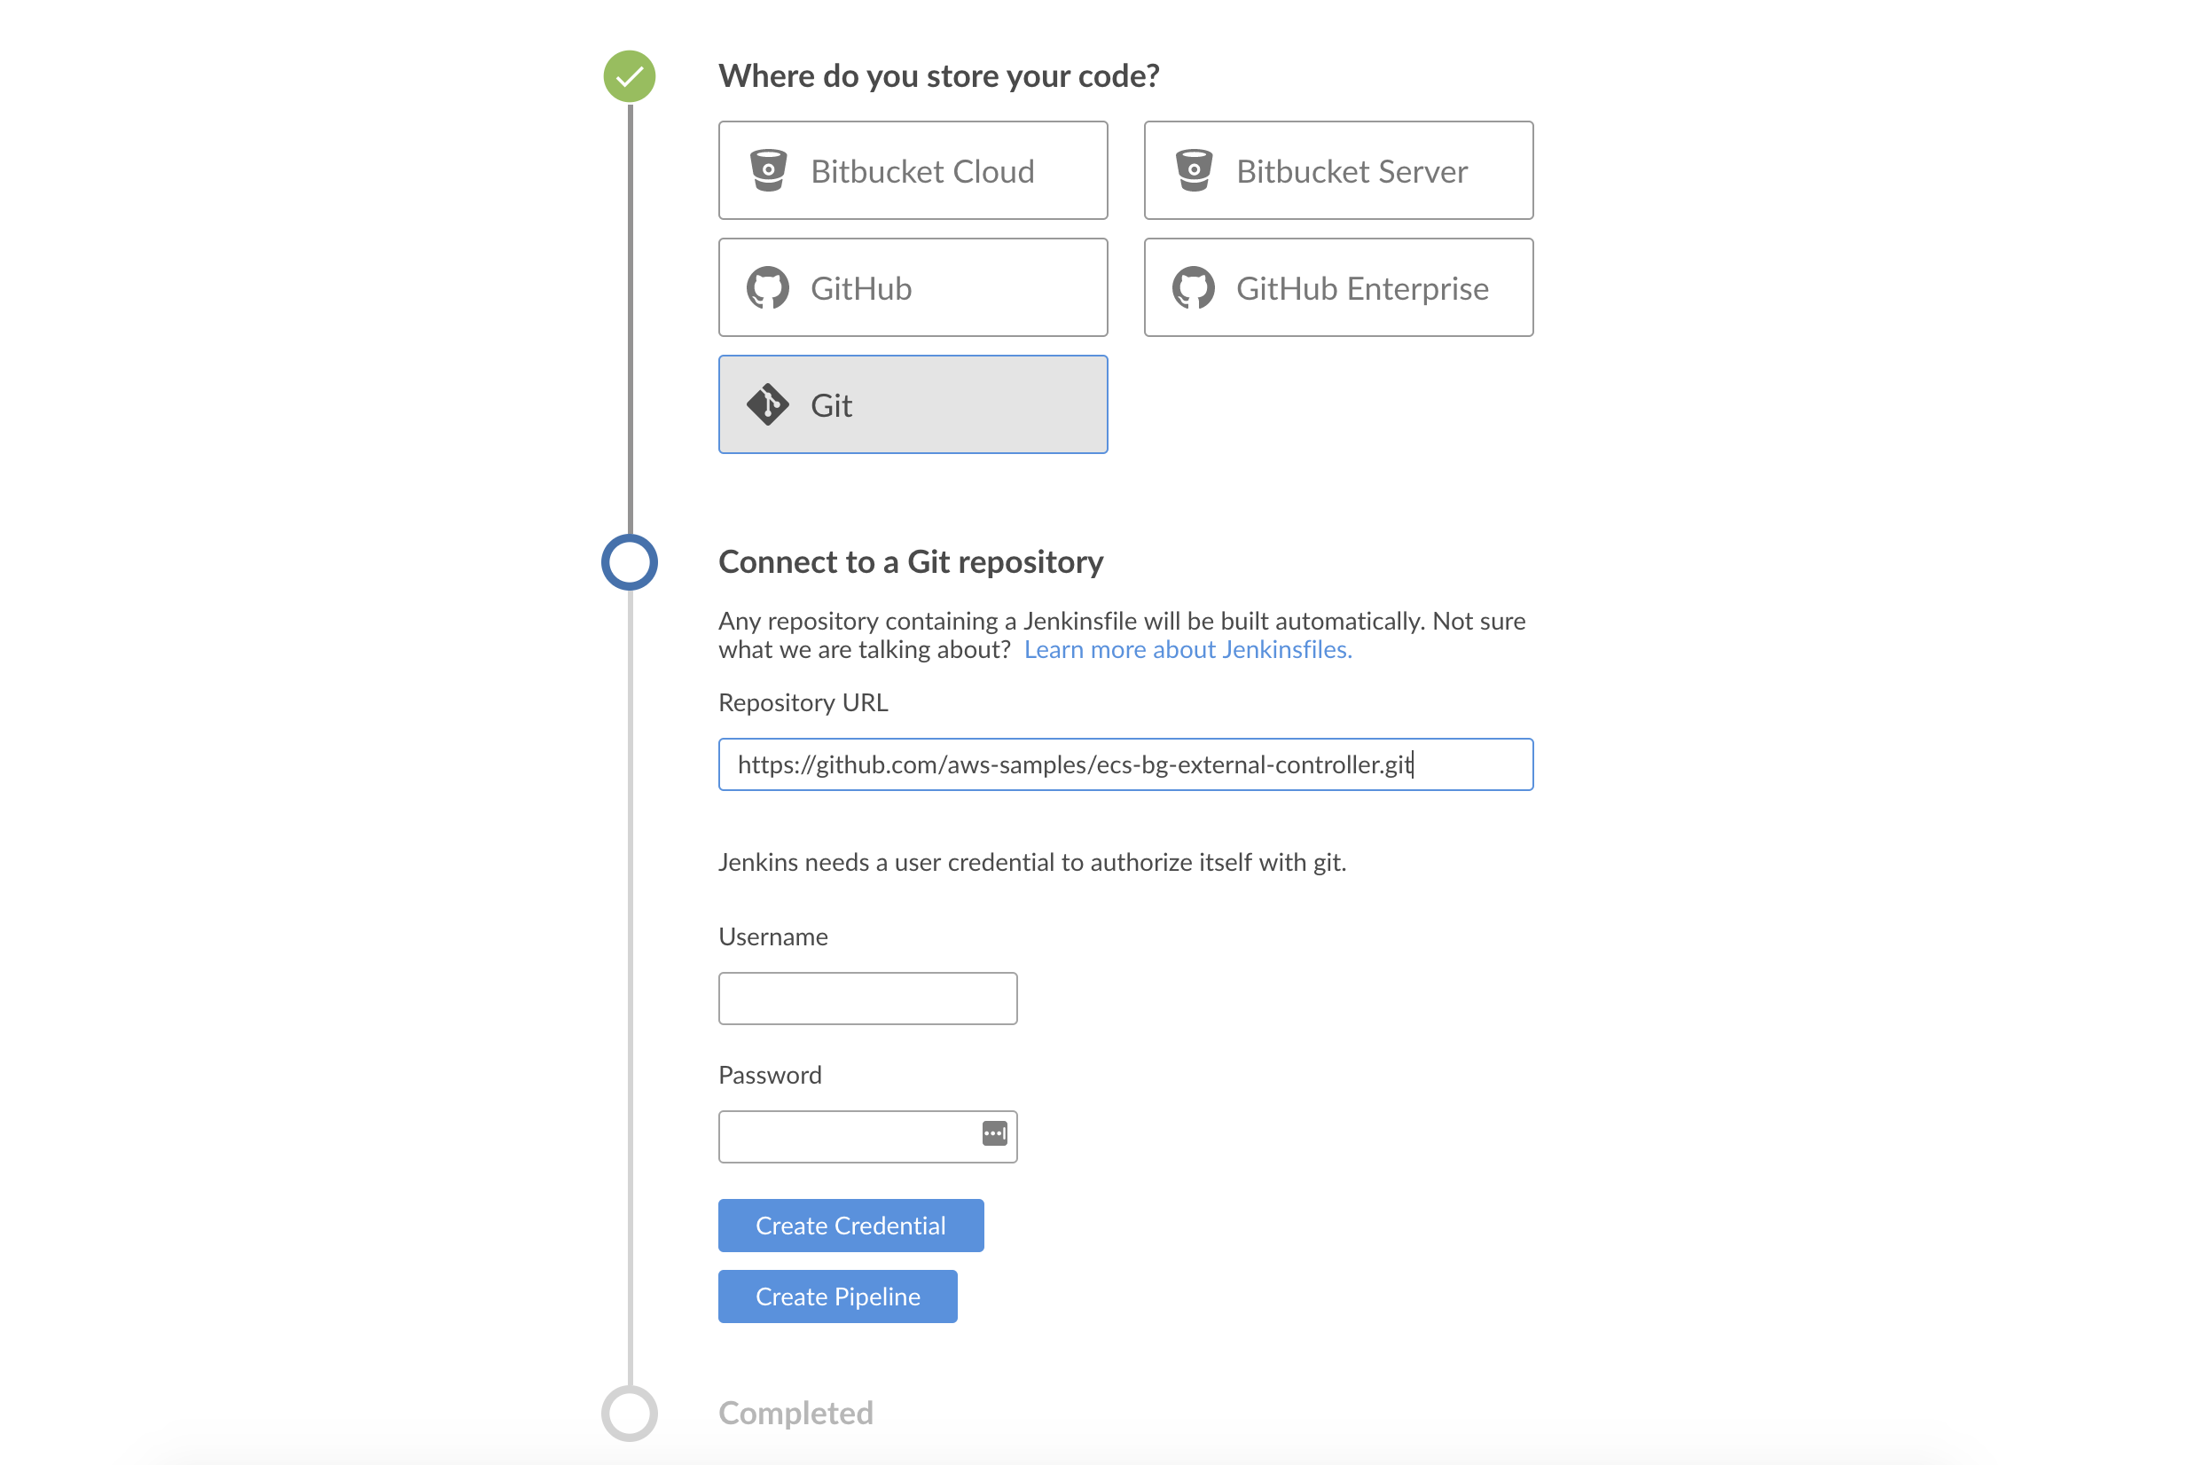The height and width of the screenshot is (1465, 2194).
Task: Focus the Repository URL field
Action: point(1125,764)
